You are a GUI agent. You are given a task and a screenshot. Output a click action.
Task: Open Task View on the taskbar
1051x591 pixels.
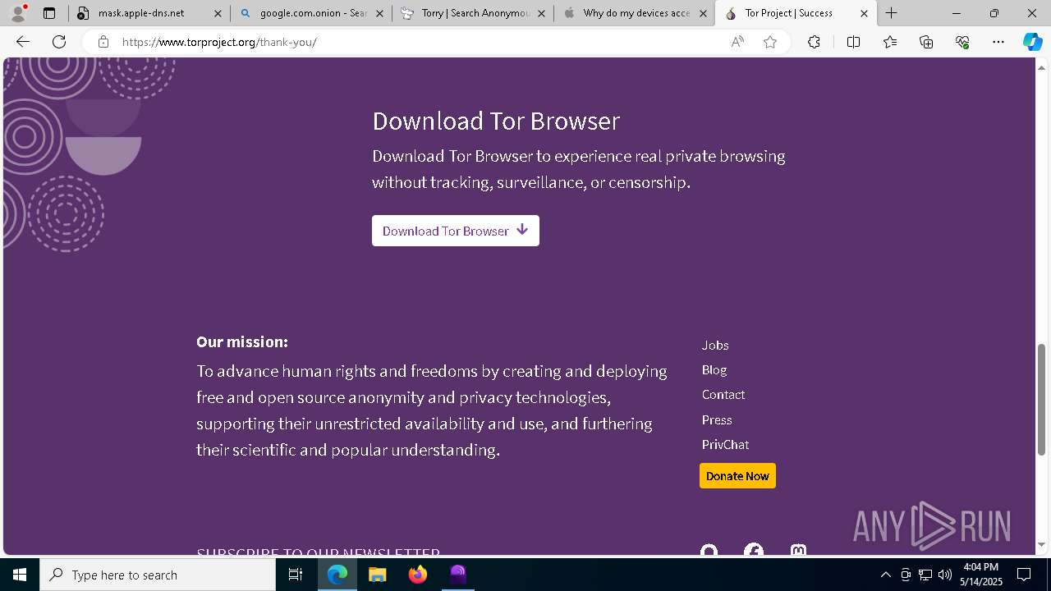(x=296, y=575)
